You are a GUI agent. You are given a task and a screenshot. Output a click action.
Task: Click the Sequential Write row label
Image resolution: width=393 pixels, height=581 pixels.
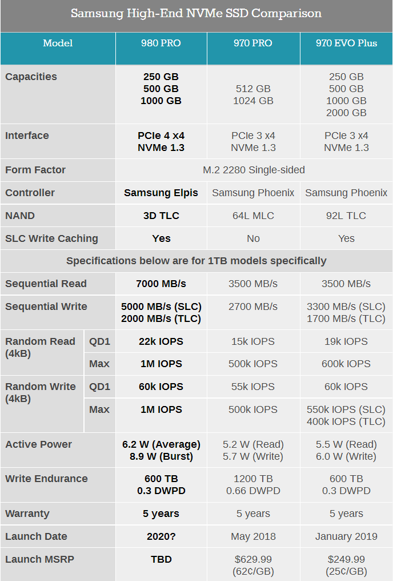tap(46, 307)
